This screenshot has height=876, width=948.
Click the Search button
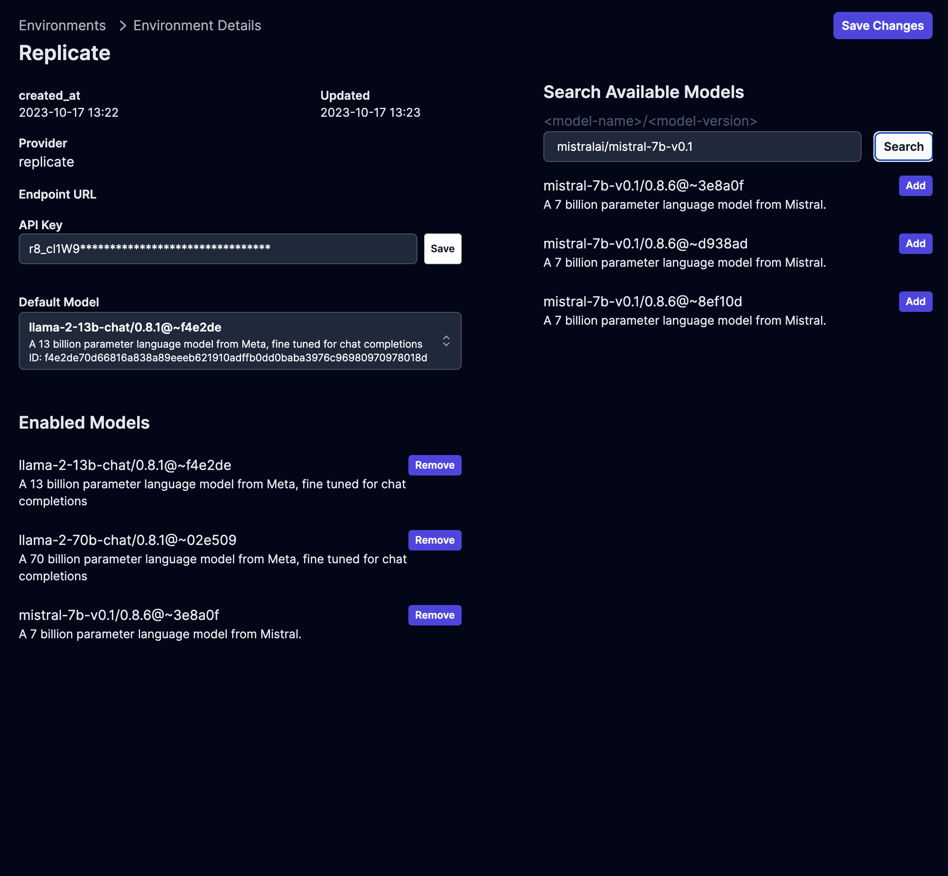pyautogui.click(x=903, y=147)
